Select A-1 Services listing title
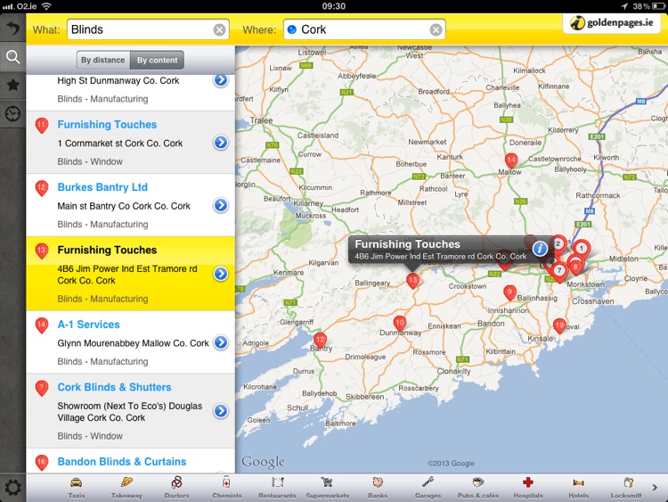Viewport: 668px width, 502px height. (88, 325)
